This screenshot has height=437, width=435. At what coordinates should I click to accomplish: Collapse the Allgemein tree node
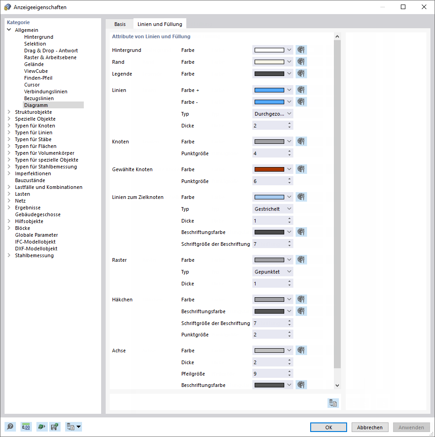tap(9, 30)
